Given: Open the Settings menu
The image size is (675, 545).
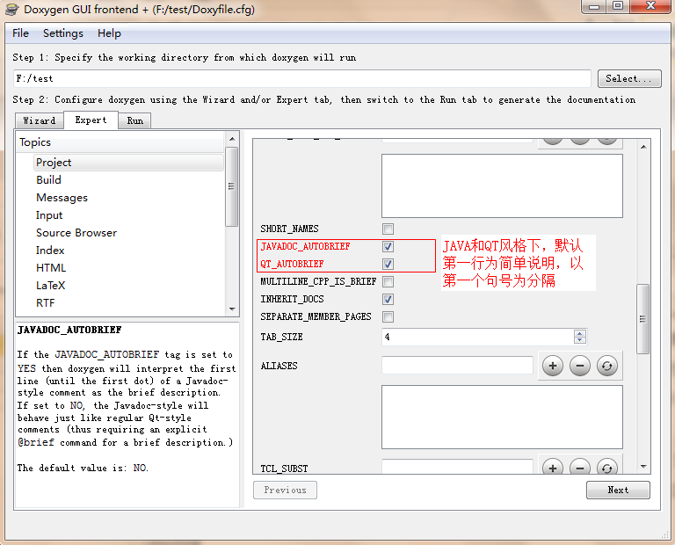Looking at the screenshot, I should 63,33.
